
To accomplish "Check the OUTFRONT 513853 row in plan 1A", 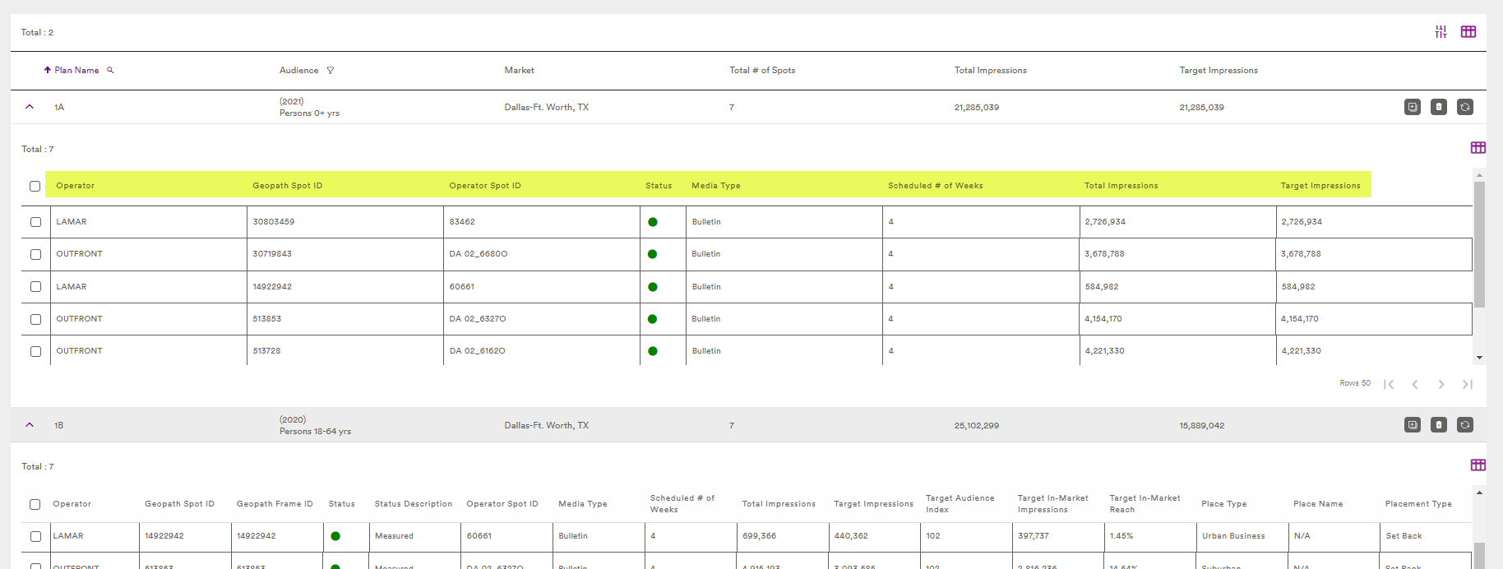I will (35, 319).
